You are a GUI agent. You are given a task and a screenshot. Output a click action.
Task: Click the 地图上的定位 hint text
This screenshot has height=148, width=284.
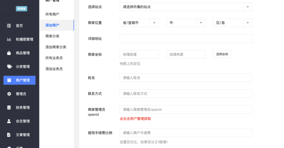point(130,64)
